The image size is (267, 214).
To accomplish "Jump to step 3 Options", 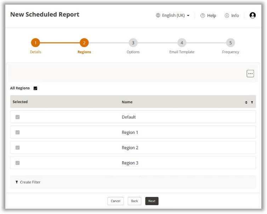I will pyautogui.click(x=133, y=43).
